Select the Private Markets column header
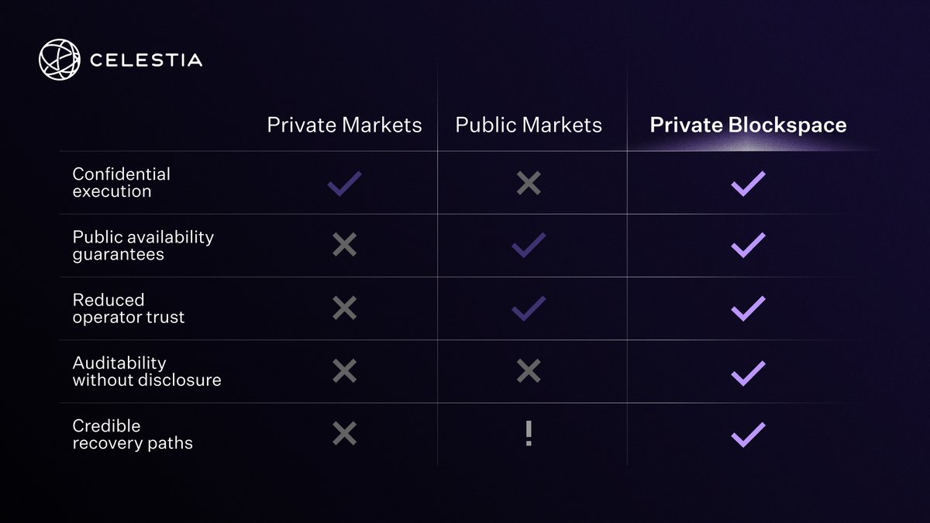This screenshot has height=523, width=930. (344, 126)
